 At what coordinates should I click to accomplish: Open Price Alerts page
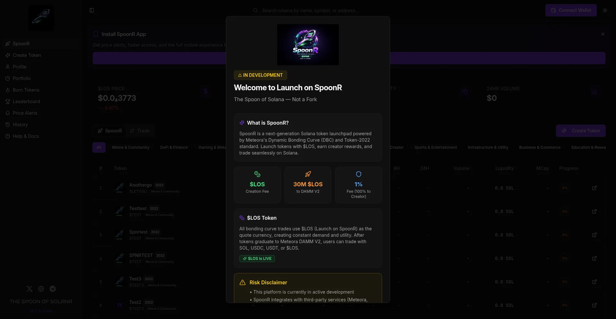pyautogui.click(x=25, y=113)
